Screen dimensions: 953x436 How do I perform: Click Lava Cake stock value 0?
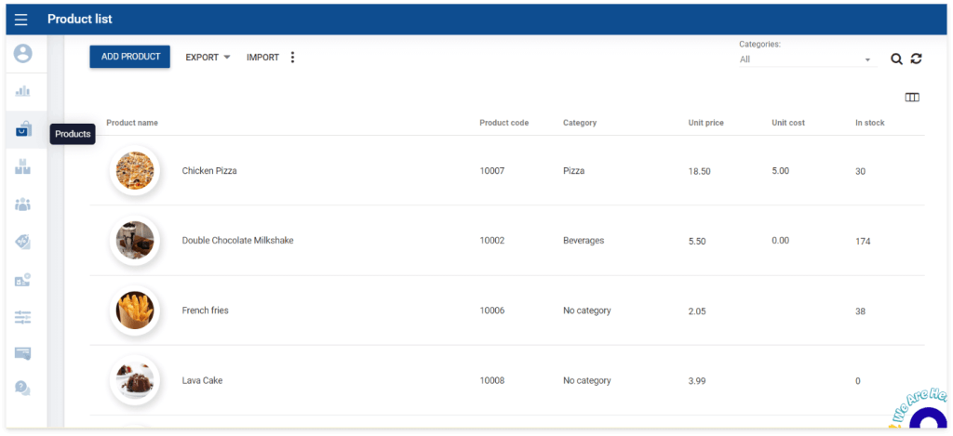pos(857,381)
